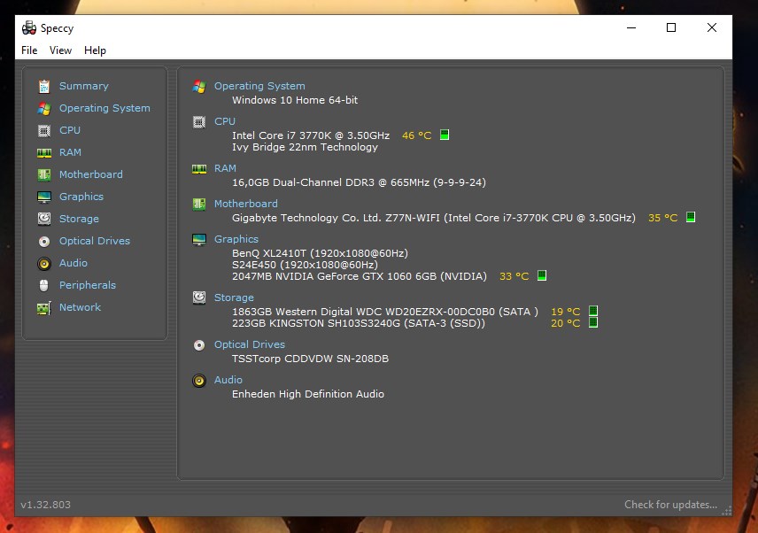Select the RAM sidebar label
758x533 pixels.
(x=70, y=152)
